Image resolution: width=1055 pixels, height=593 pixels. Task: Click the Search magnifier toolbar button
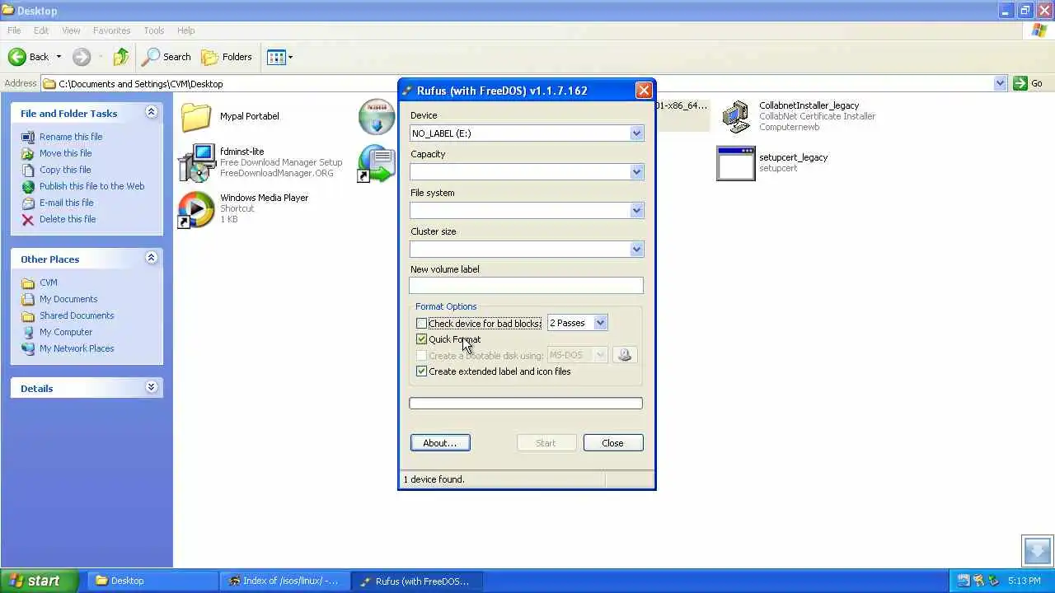166,57
